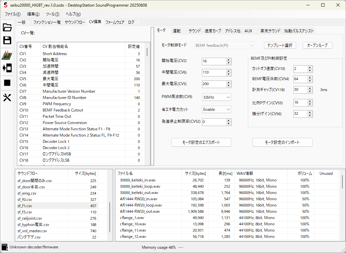Click the panel splitter grip handle
Viewport: 346px width, 253px height.
click(152, 96)
